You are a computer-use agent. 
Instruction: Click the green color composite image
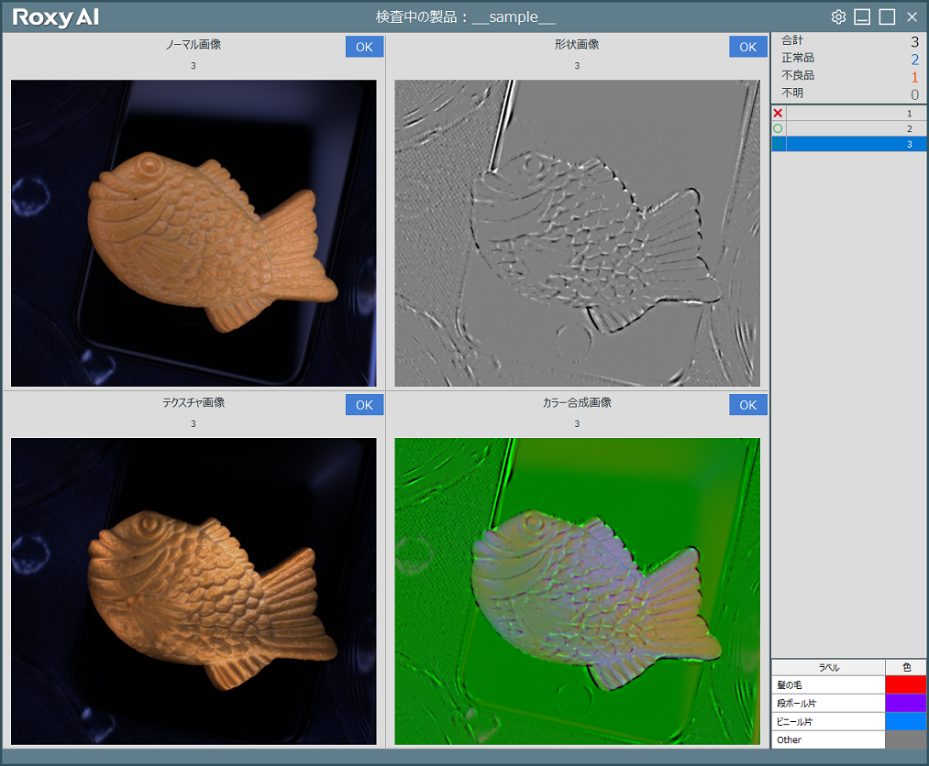(x=577, y=591)
